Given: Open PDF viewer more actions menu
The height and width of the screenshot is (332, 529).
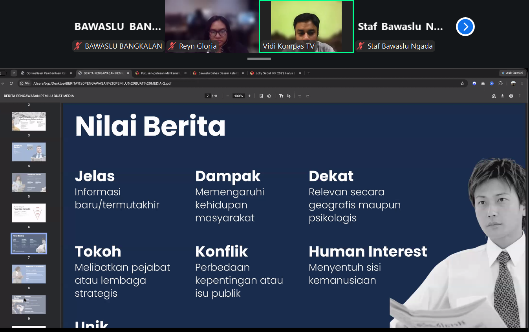Looking at the screenshot, I should [520, 96].
